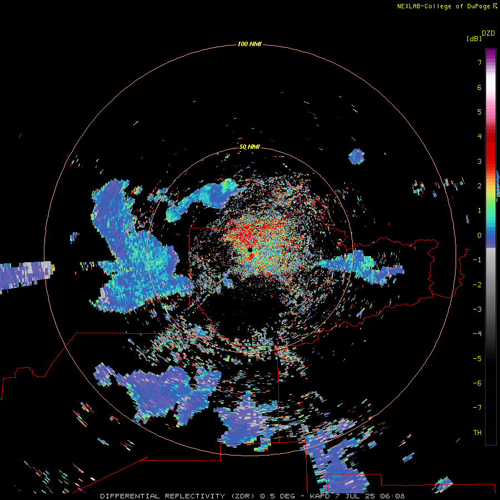The image size is (500, 500).
Task: Click the KAPD station identifier in the caption
Action: tap(319, 496)
